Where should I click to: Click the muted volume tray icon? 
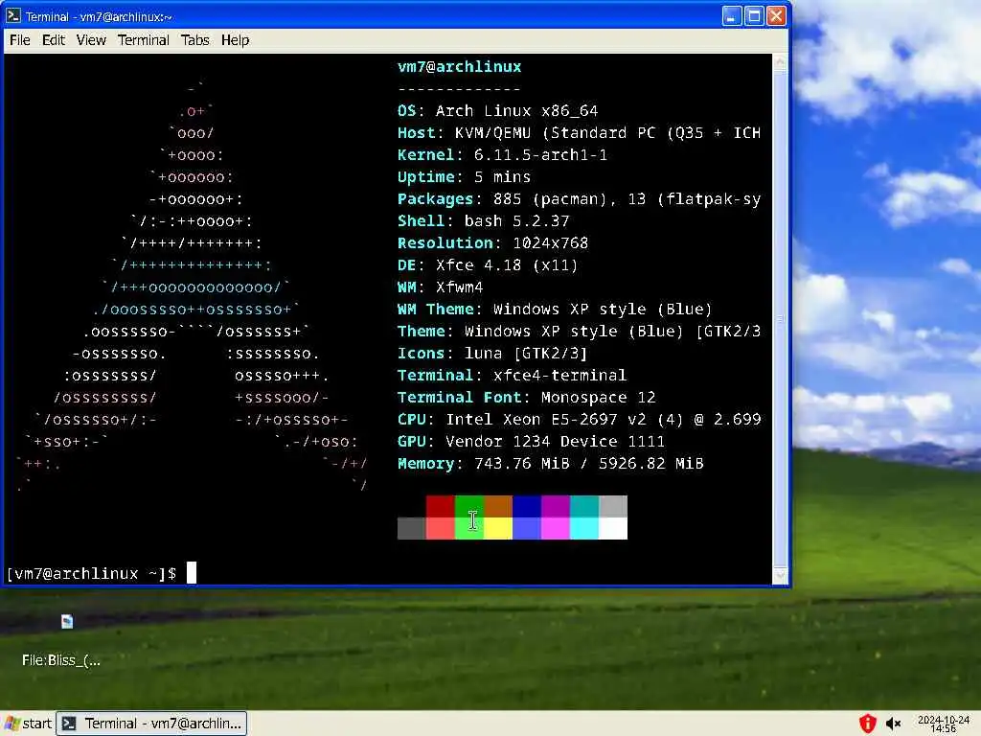[x=893, y=724]
